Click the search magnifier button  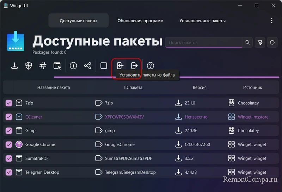pos(248,42)
